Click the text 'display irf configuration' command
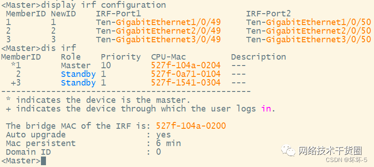The image size is (374, 167). coord(104,5)
